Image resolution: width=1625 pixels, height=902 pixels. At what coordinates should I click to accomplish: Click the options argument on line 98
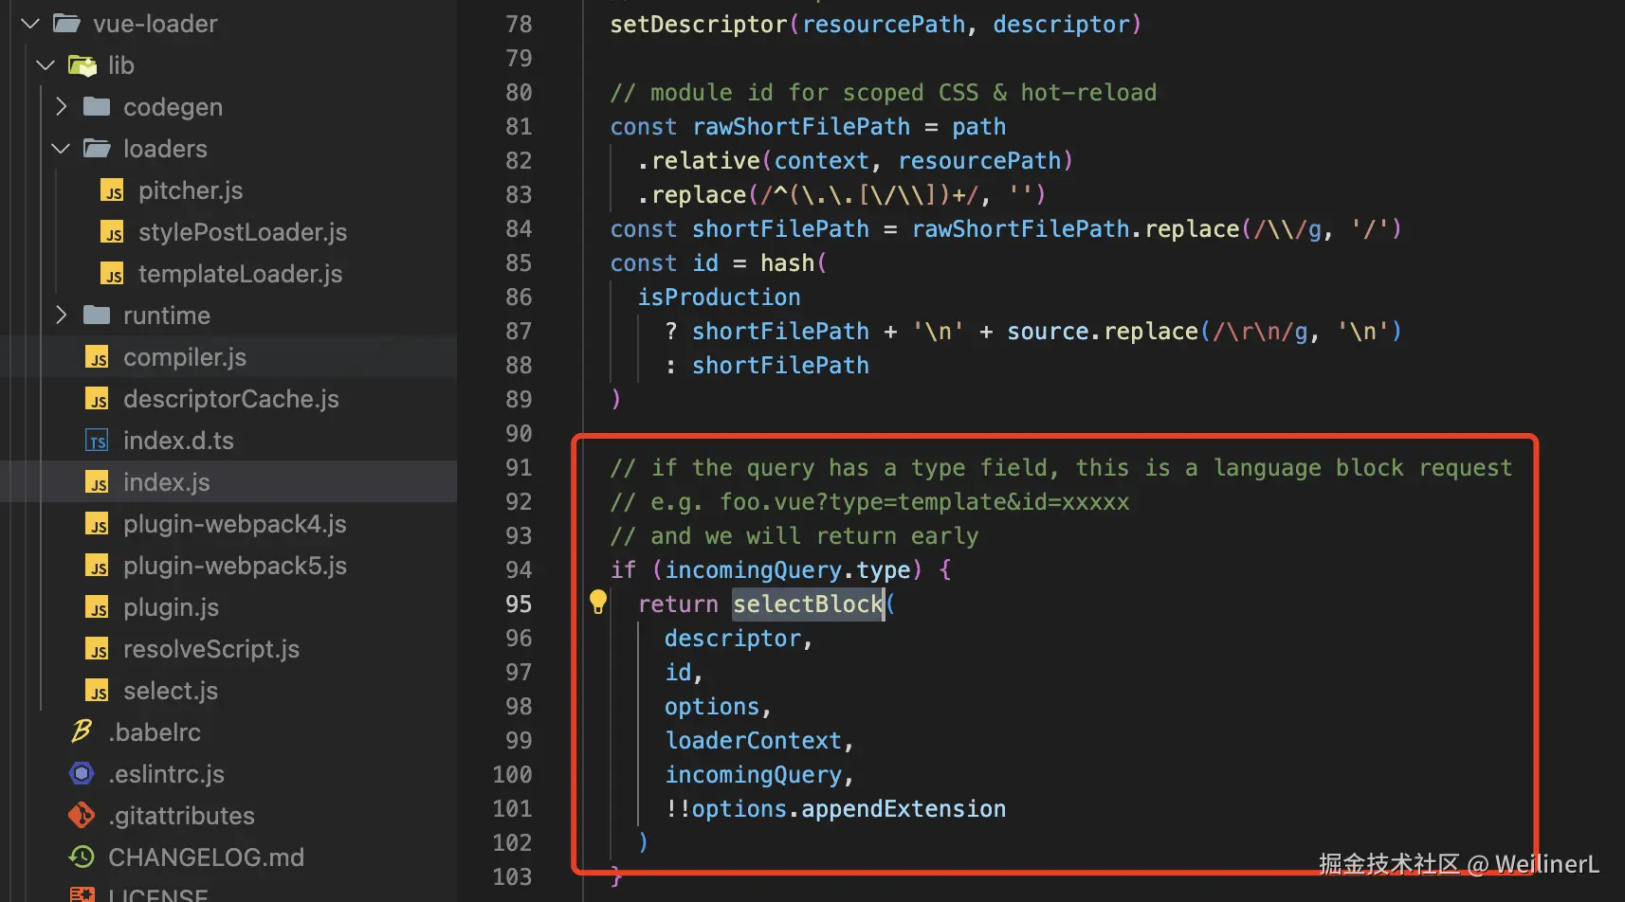[x=712, y=706]
